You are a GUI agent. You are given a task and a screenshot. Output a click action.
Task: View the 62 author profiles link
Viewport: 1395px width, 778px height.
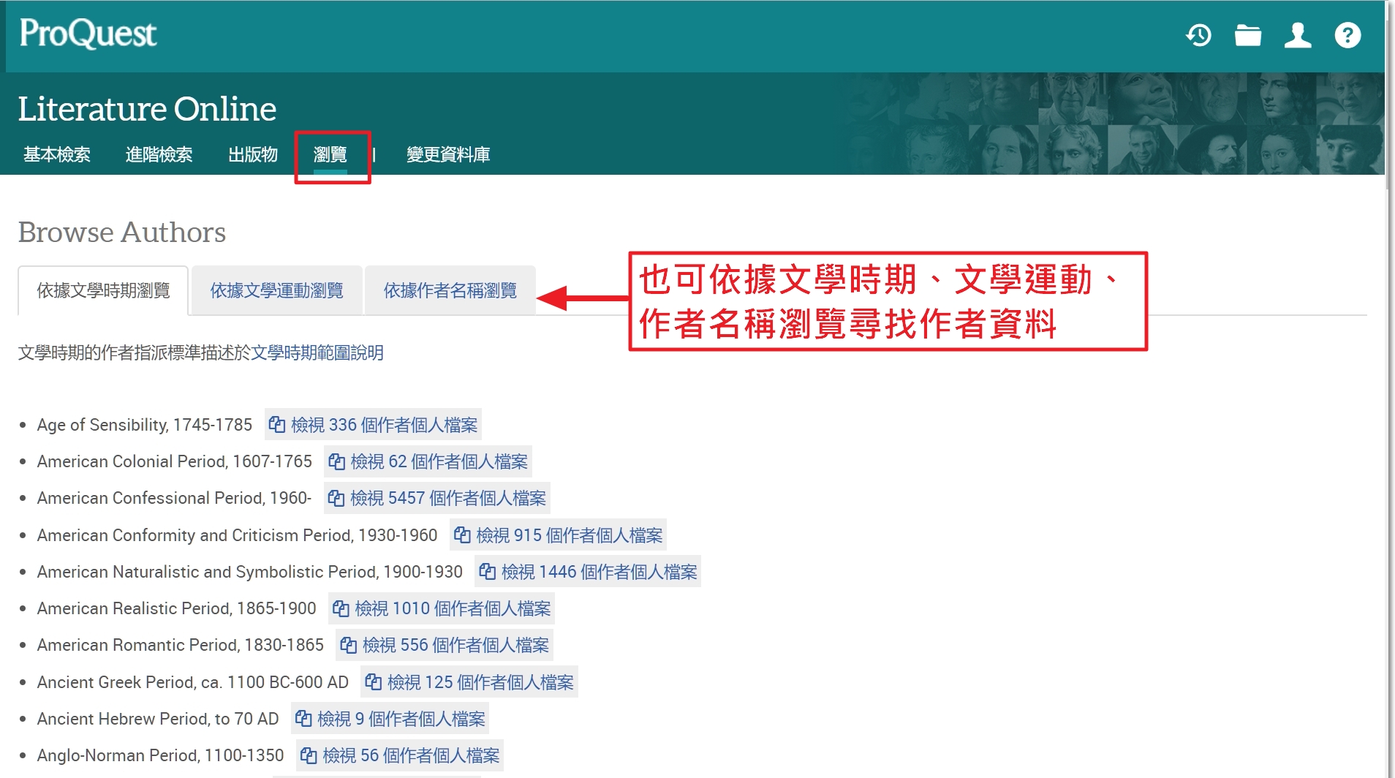tap(428, 461)
